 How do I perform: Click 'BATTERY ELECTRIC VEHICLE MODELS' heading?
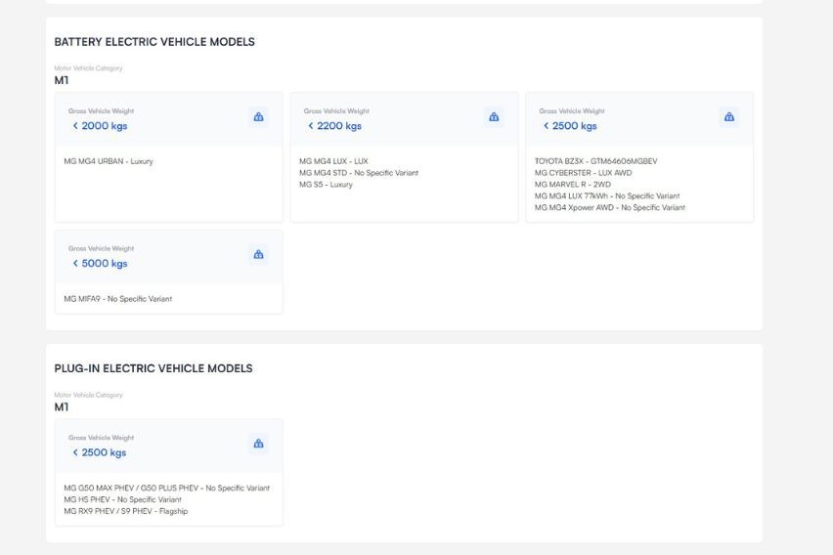pos(154,42)
